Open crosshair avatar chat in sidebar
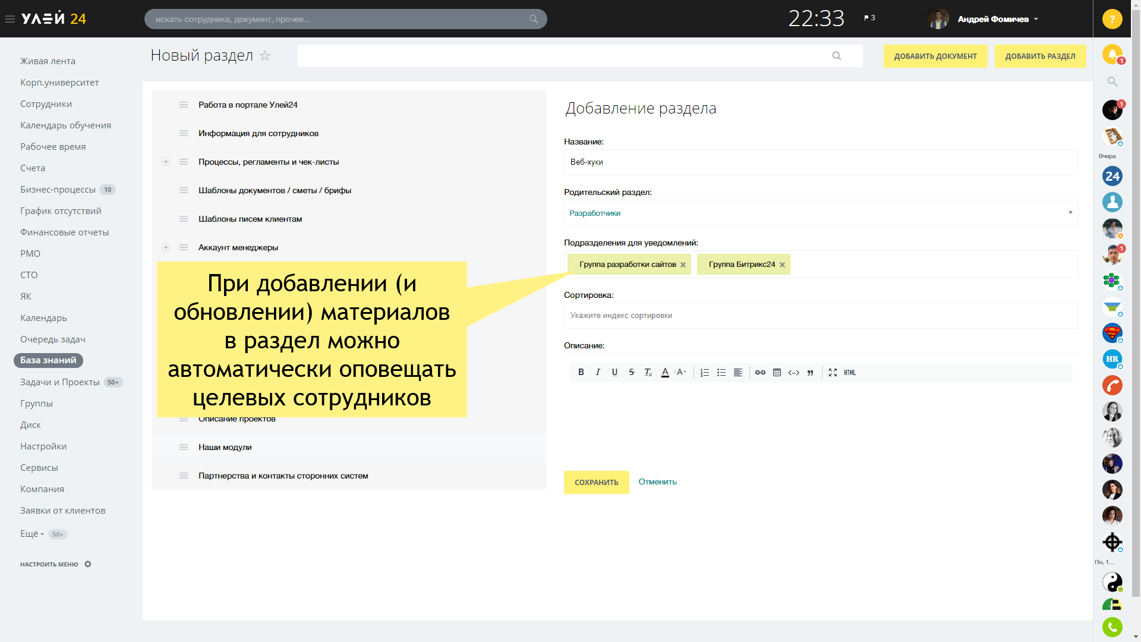 coord(1112,542)
